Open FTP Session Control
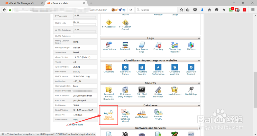 pos(125,25)
